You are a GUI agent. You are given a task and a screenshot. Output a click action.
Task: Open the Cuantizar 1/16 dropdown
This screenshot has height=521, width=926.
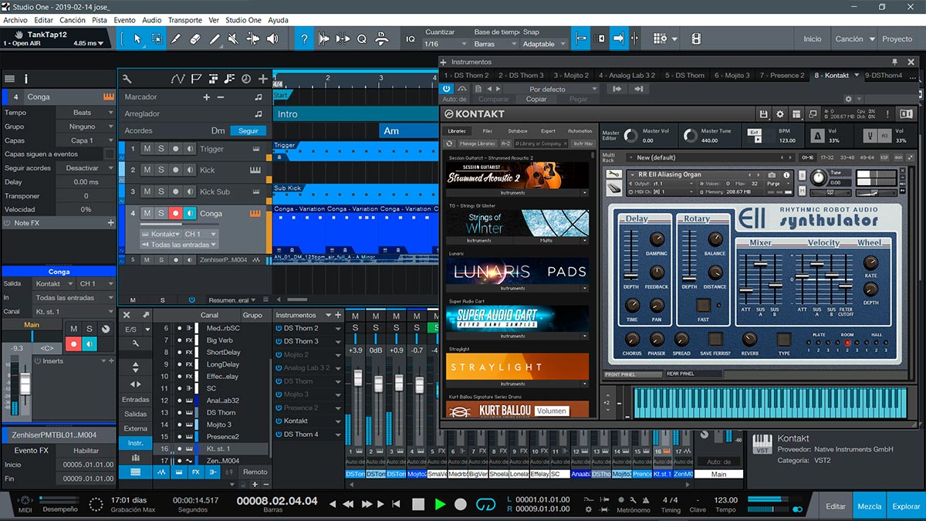[x=444, y=44]
